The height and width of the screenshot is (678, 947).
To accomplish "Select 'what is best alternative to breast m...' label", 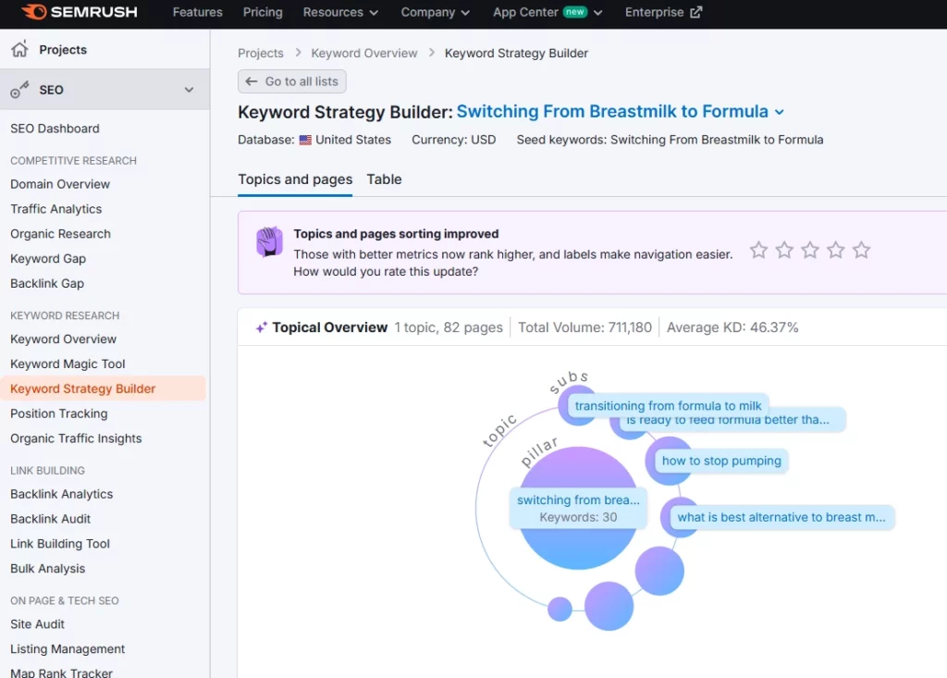I will (x=781, y=517).
